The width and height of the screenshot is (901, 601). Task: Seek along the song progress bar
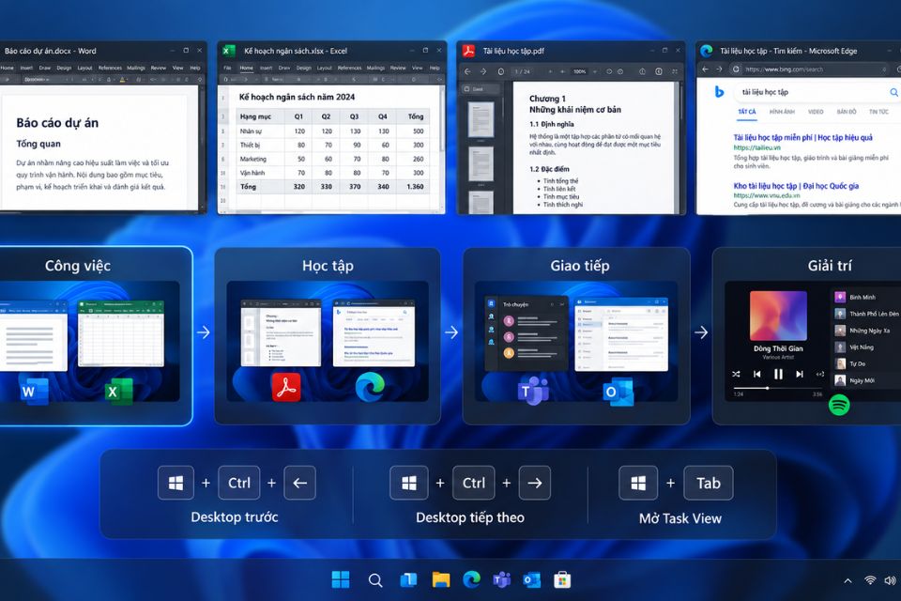click(x=777, y=388)
